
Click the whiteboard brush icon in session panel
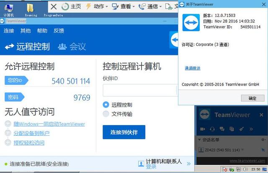point(242,129)
